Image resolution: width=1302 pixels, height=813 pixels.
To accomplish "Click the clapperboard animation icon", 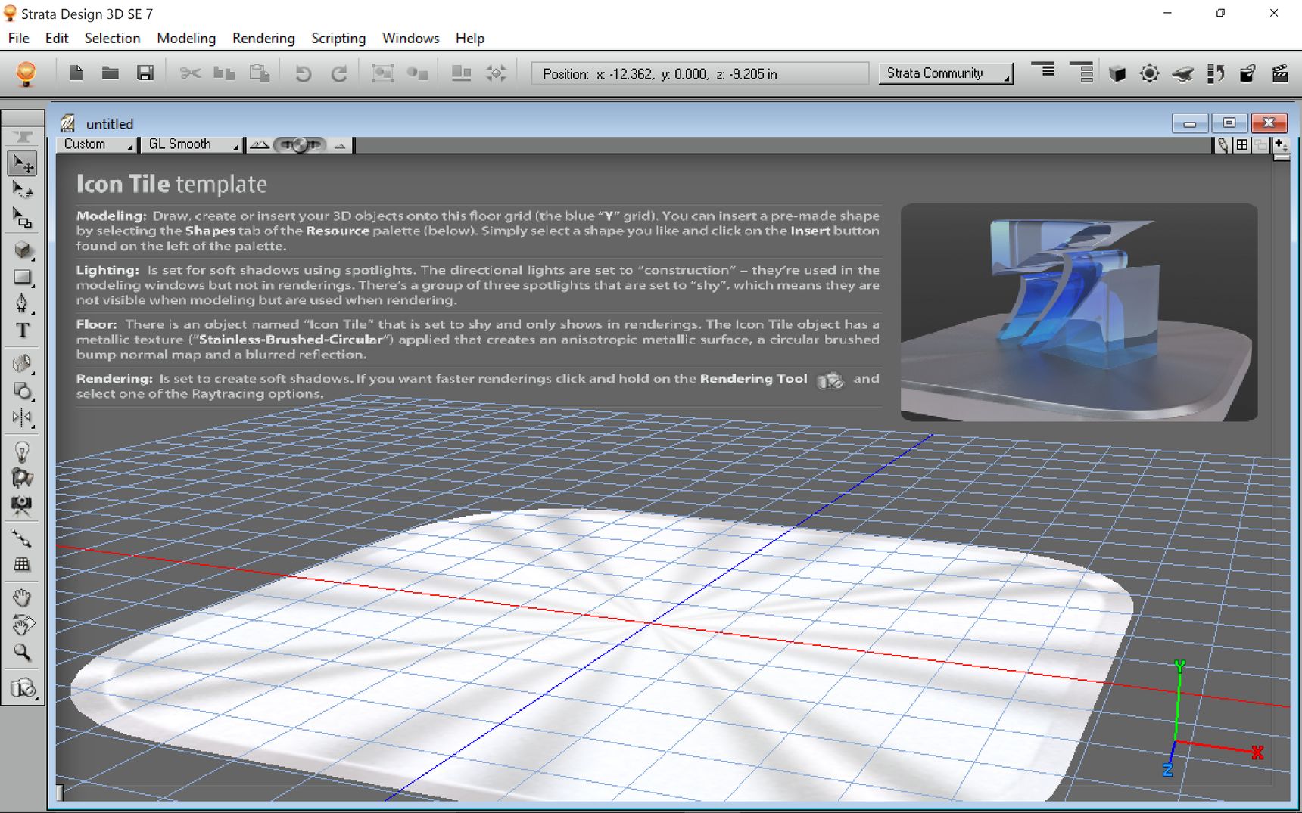I will pyautogui.click(x=1280, y=73).
